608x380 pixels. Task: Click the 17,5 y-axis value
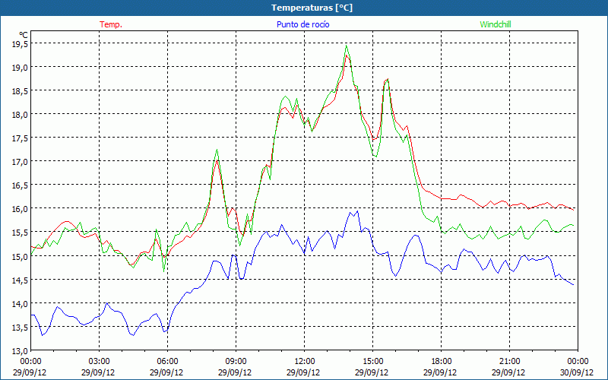click(x=20, y=138)
